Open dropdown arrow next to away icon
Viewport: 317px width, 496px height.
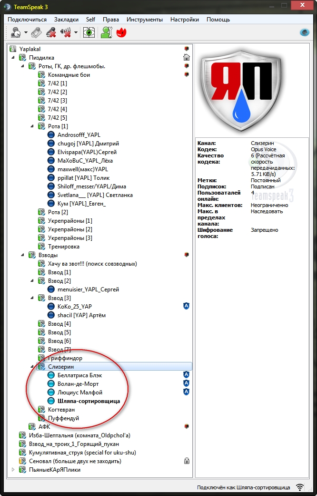pos(26,32)
